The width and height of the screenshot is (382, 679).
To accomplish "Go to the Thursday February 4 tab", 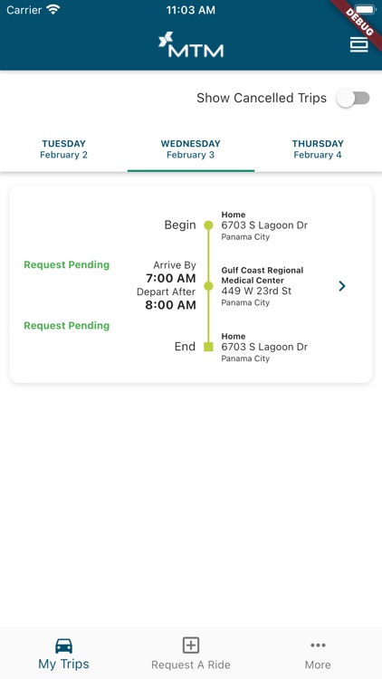I will [x=318, y=149].
